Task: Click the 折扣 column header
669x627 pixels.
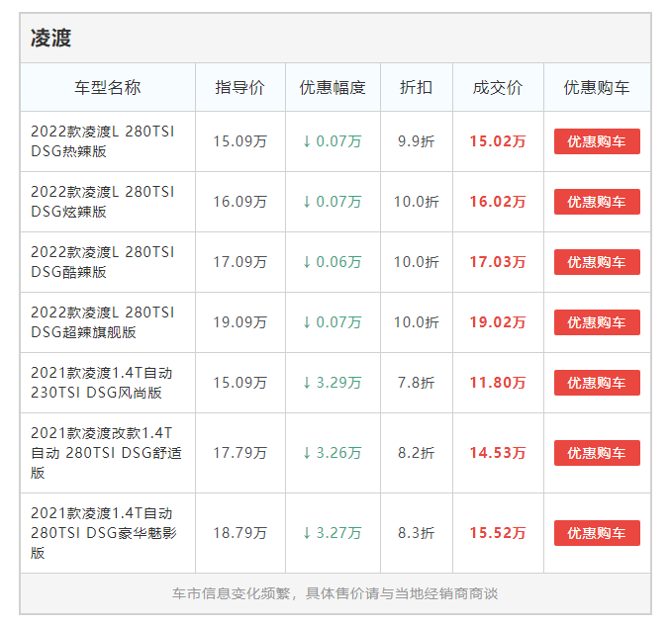Action: pos(416,87)
